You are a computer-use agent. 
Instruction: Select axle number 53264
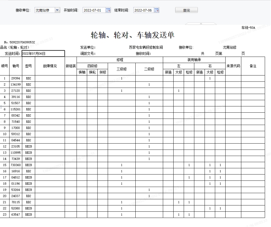click(16, 190)
